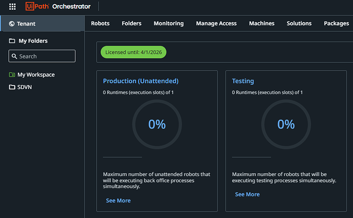The width and height of the screenshot is (353, 218).
Task: Click the Tenant globe icon
Action: point(12,24)
